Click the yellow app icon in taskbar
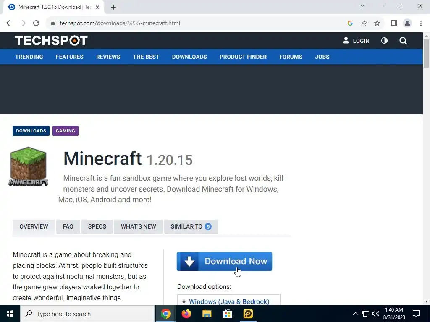The width and height of the screenshot is (430, 322). (x=248, y=314)
